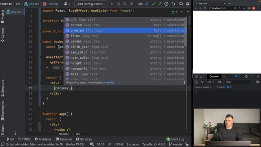261x147 pixels.
Task: Click the Run play button in toolbar
Action: [112, 4]
